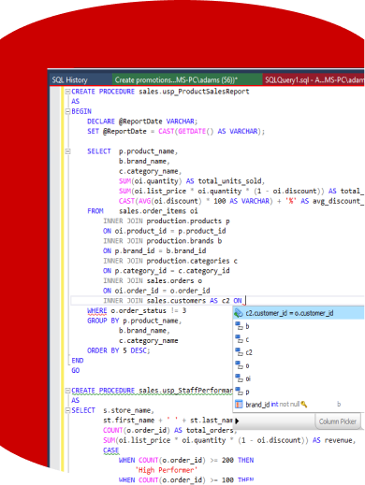This screenshot has width=365, height=485.
Task: Click the table icon beside alias oi
Action: coord(239,378)
